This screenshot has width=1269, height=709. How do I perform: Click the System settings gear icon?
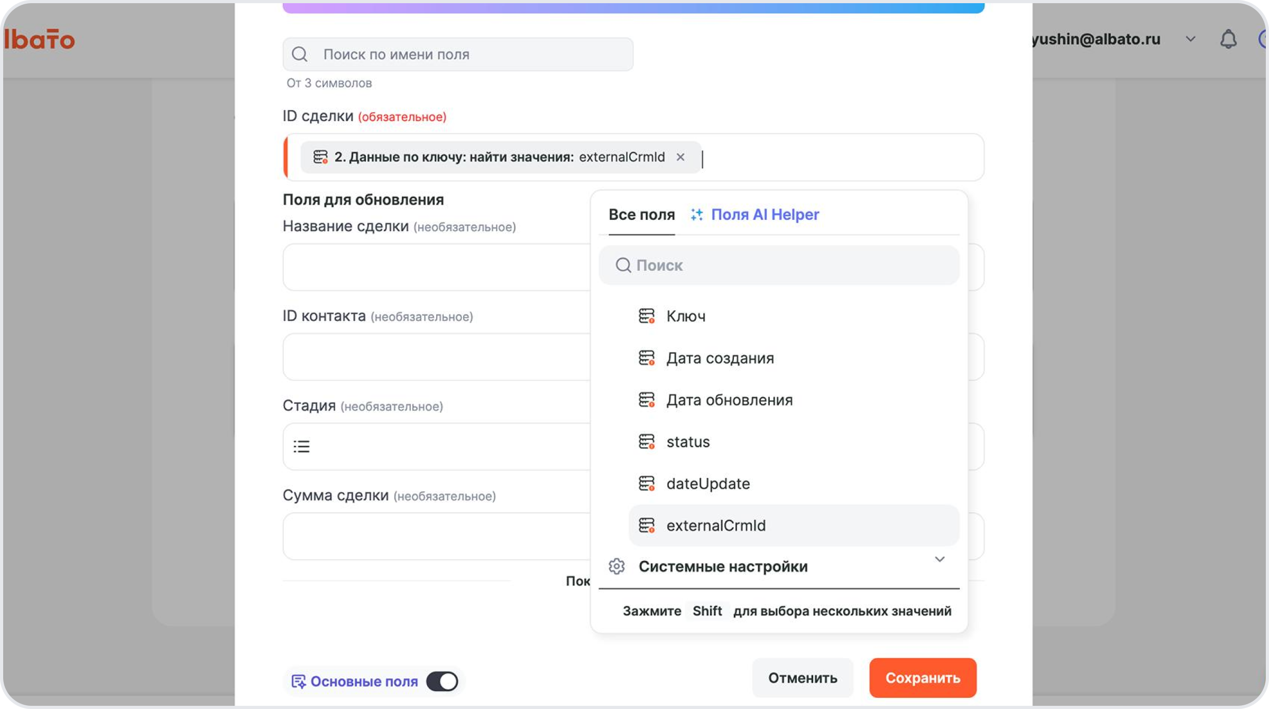(x=617, y=566)
